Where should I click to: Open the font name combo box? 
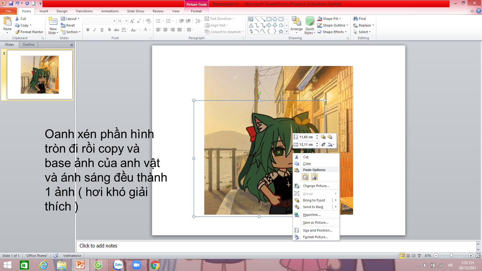click(x=100, y=21)
